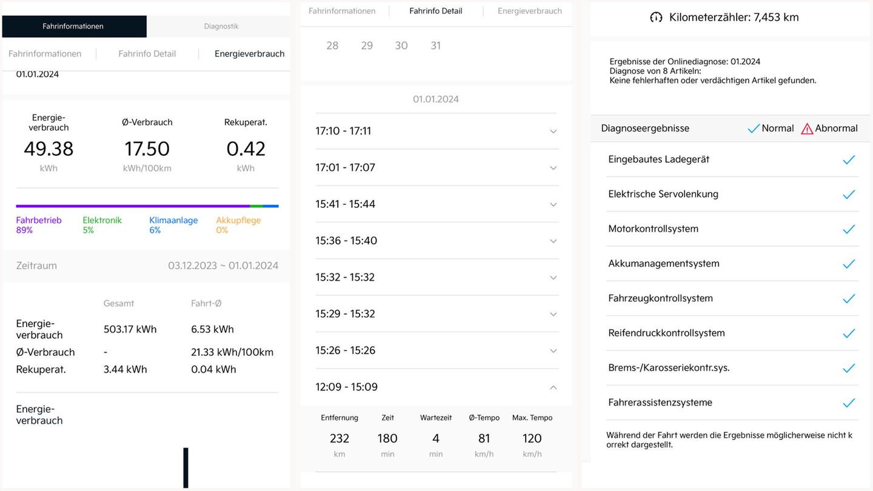Expand the 17:10 - 17:11 trip entry
873x491 pixels.
(553, 132)
